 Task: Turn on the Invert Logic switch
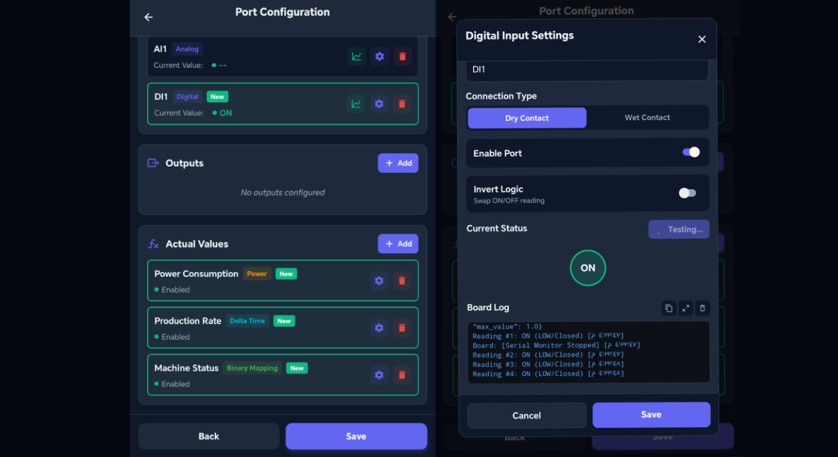(x=687, y=193)
